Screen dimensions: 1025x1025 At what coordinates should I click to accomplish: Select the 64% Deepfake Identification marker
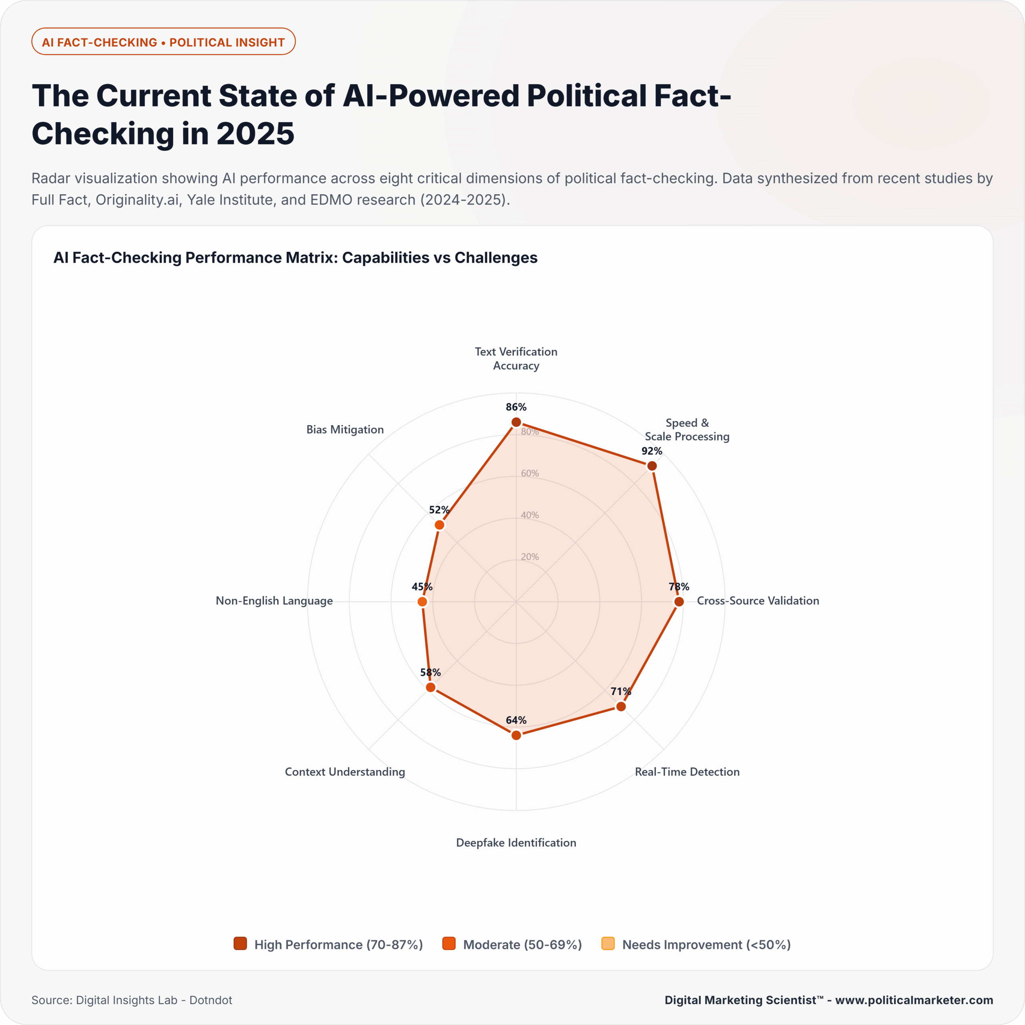point(516,735)
